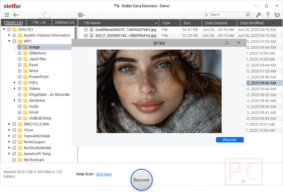
Task: Open the grid view options dropdown
Action: click(x=81, y=15)
